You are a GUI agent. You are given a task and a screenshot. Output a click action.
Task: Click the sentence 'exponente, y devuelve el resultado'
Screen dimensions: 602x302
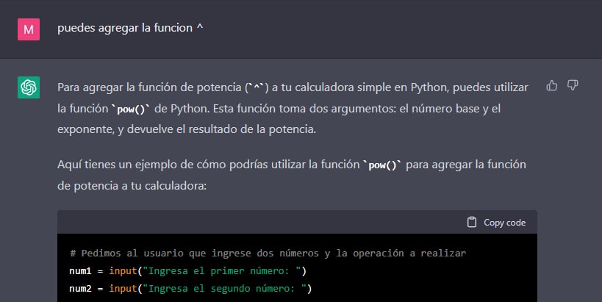(187, 129)
